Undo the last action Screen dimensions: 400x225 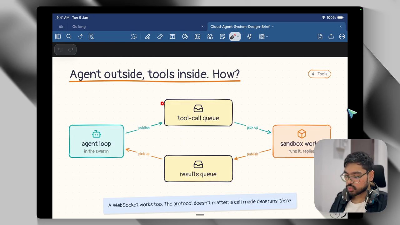(60, 49)
